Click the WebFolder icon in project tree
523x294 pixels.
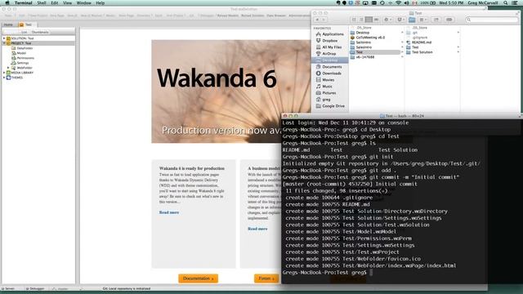coord(14,68)
